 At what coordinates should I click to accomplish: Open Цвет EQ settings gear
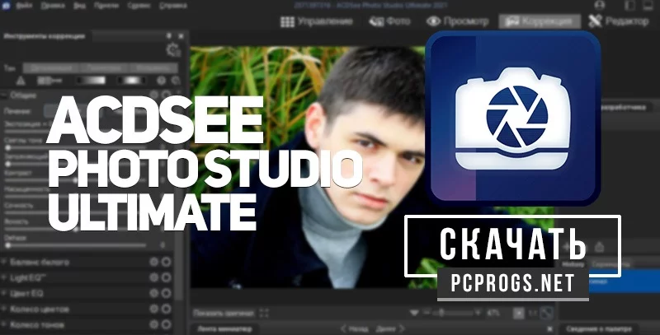pyautogui.click(x=154, y=293)
